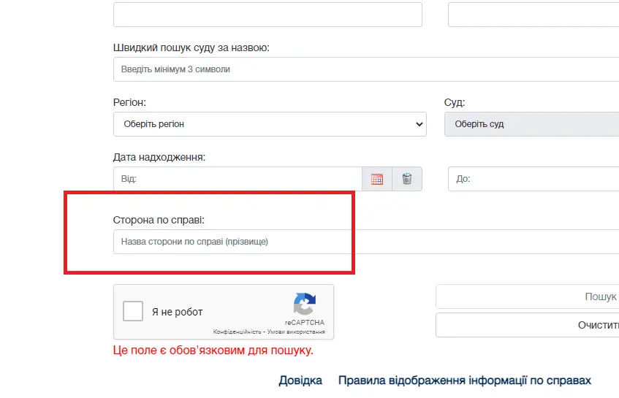Focus the quick court search field
This screenshot has width=619, height=398.
tap(365, 69)
